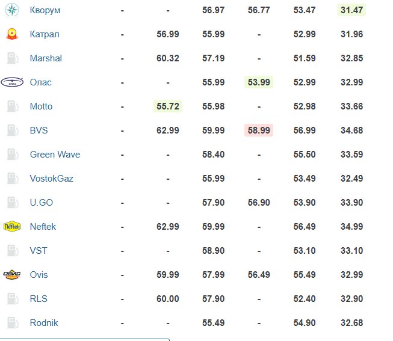Image resolution: width=393 pixels, height=341 pixels.
Task: Click the Катрал red logo icon
Action: point(12,34)
